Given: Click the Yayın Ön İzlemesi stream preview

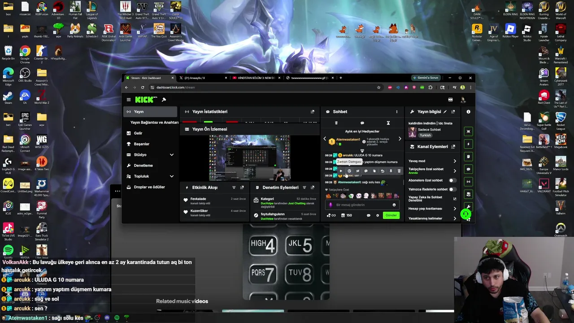Looking at the screenshot, I should [x=249, y=157].
